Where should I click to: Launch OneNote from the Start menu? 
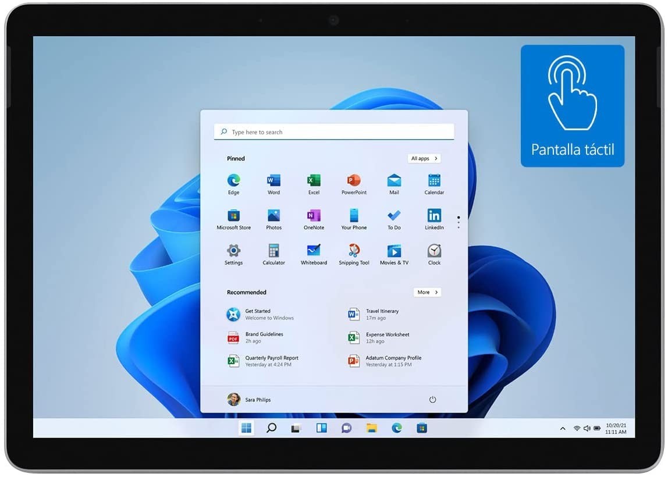tap(314, 219)
